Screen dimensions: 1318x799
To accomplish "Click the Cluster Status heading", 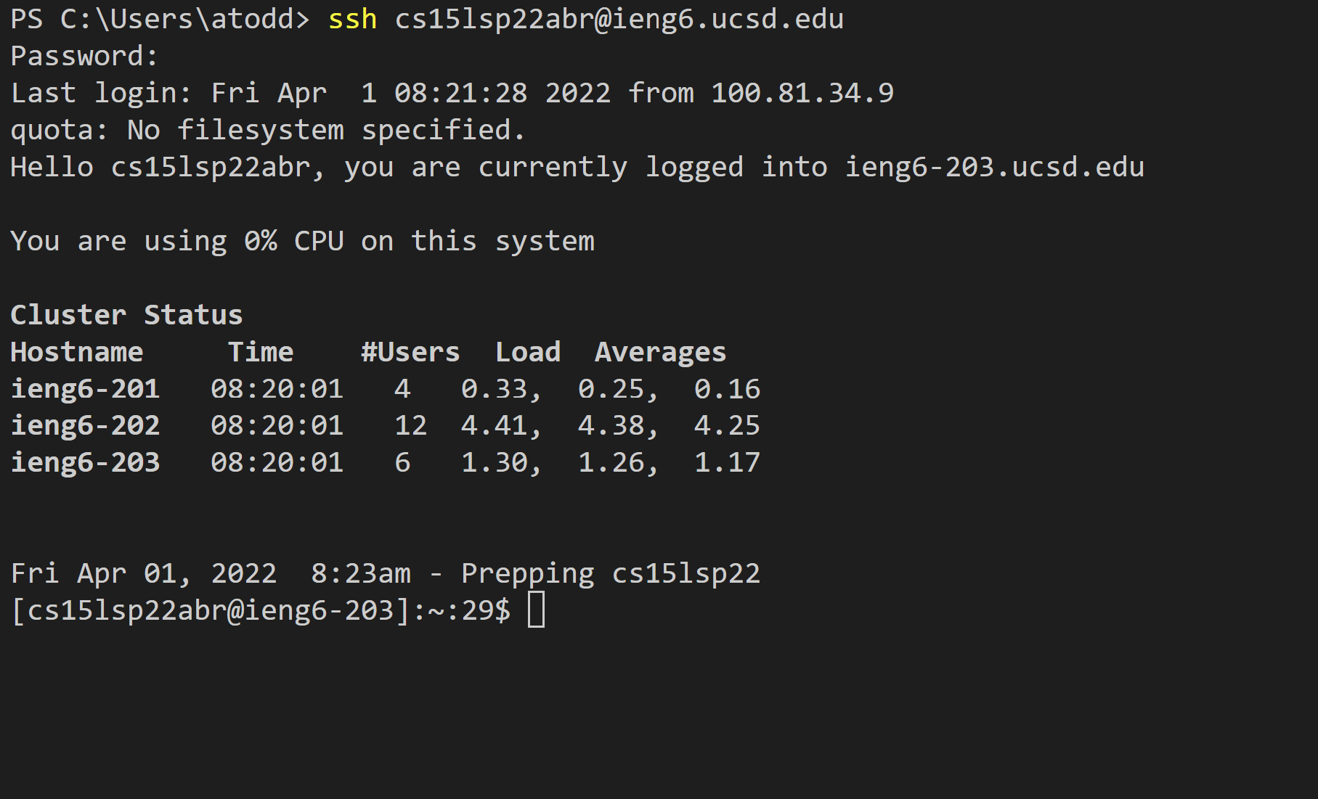I will point(126,315).
